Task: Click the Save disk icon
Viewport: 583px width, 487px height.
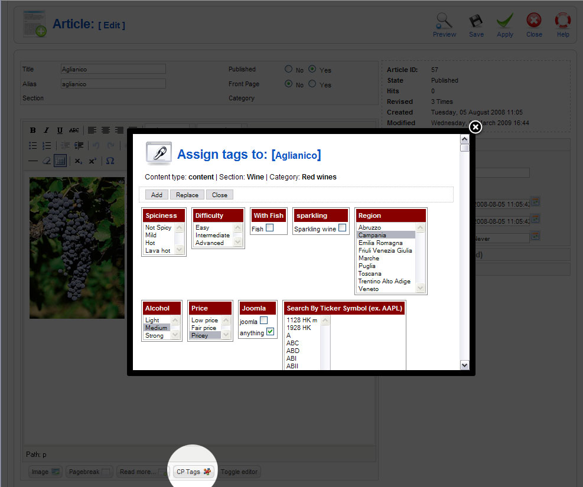Action: [476, 22]
